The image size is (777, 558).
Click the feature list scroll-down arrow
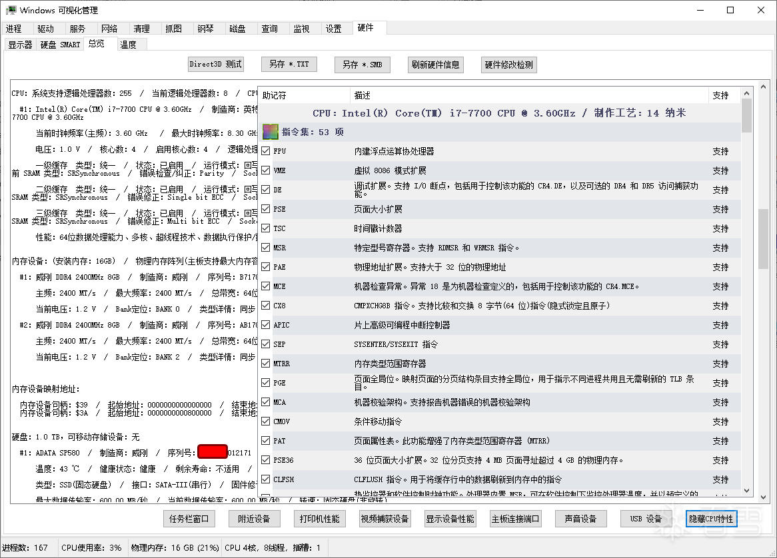click(x=747, y=491)
